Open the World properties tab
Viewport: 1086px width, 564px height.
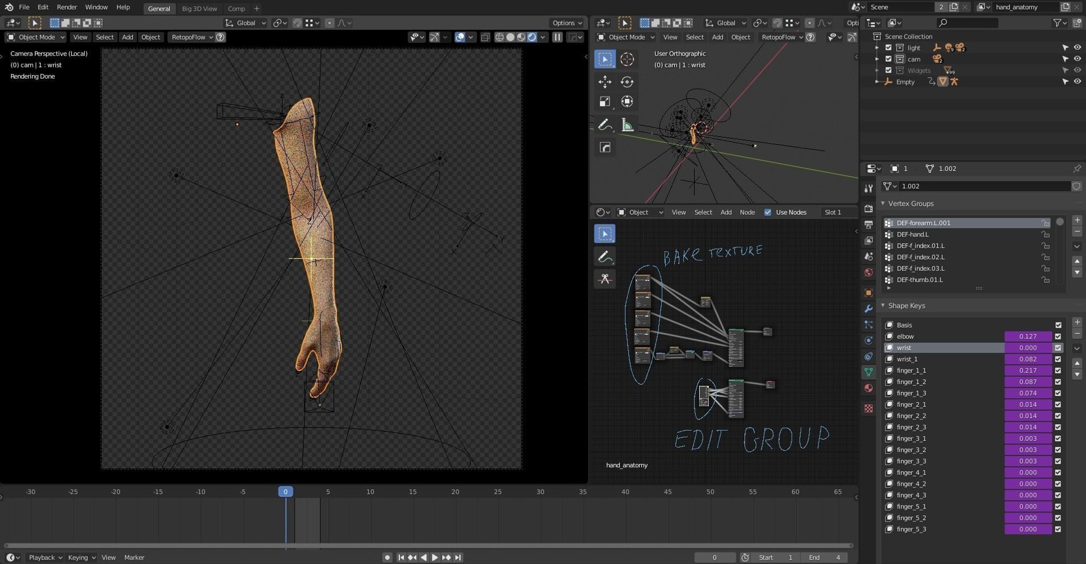(868, 273)
